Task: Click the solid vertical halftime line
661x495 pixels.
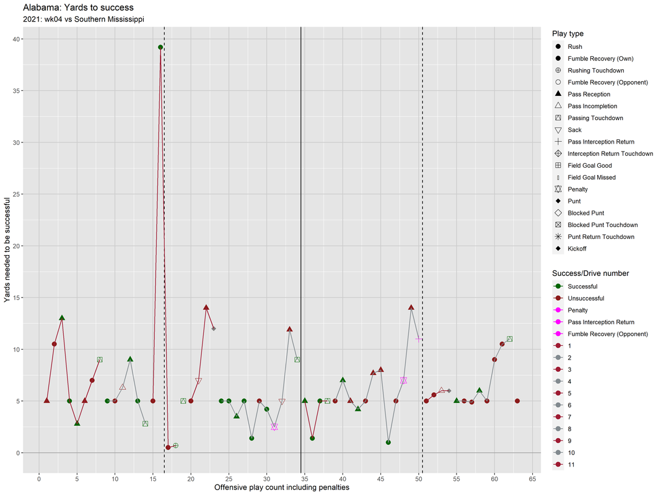Action: 300,250
